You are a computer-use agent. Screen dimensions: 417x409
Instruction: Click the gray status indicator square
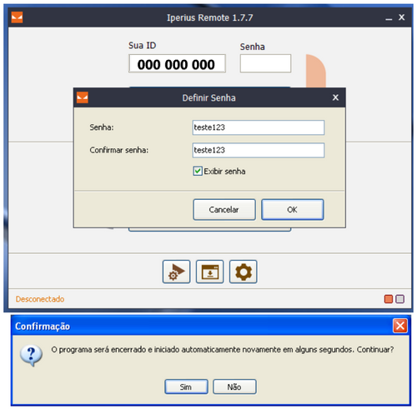(399, 299)
